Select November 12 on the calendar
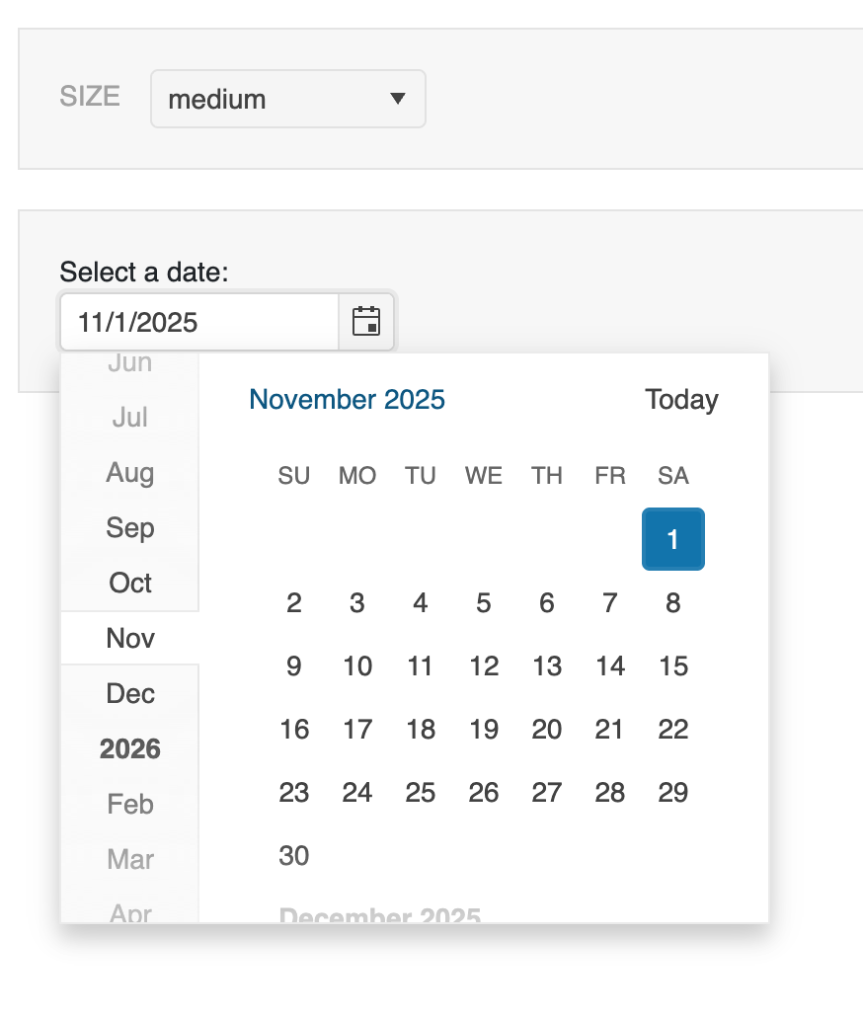This screenshot has height=1017, width=863. (484, 666)
